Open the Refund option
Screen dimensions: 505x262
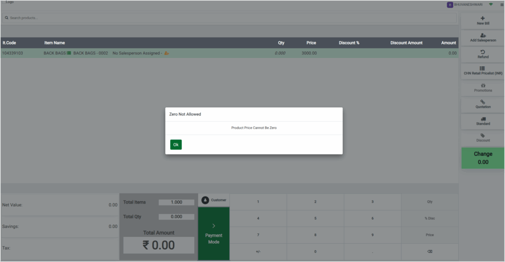pyautogui.click(x=483, y=54)
